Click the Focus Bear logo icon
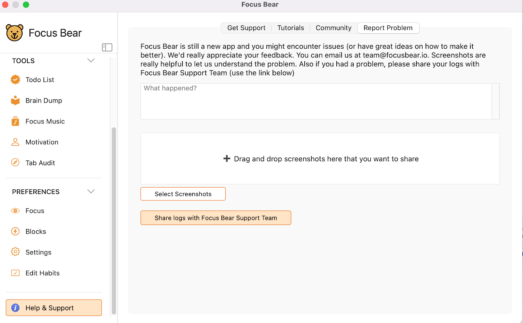This screenshot has width=523, height=323. pos(15,33)
